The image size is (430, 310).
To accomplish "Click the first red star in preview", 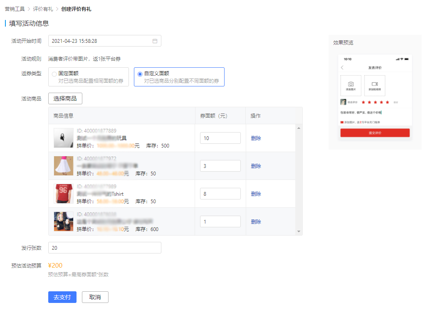I will (x=363, y=102).
